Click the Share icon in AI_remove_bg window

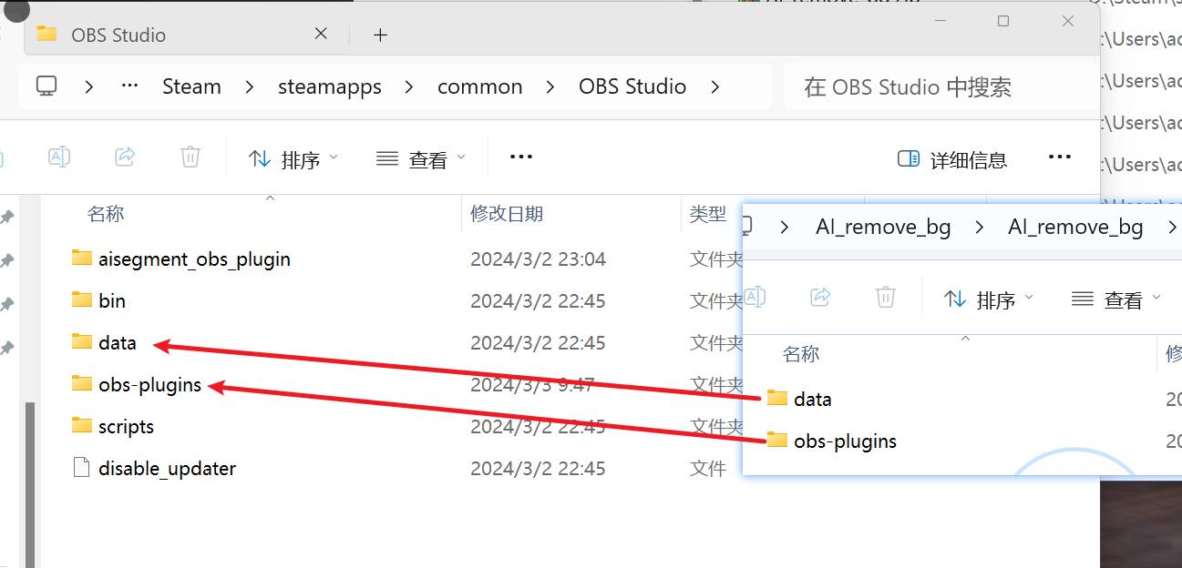[x=820, y=298]
